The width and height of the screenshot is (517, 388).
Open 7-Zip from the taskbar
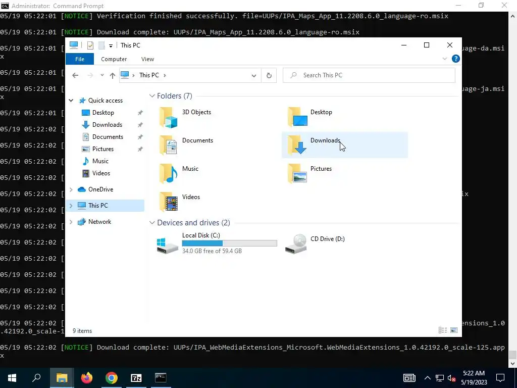tap(136, 378)
